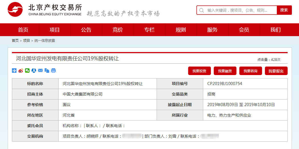Viewport: 299px width, 149px height.
Task: Select project number CP2019BJ1000754
Action: [x=225, y=84]
